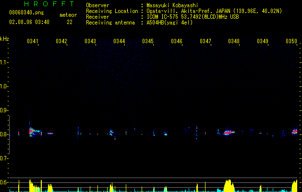Viewport: 302px width, 192px height.
Task: Click the 0346 time marker
Action: [177, 41]
